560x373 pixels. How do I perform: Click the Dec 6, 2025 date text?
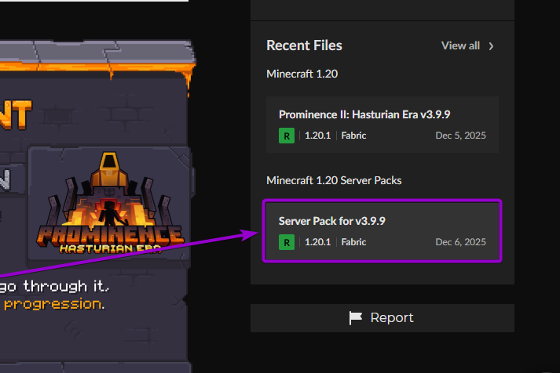(x=460, y=242)
